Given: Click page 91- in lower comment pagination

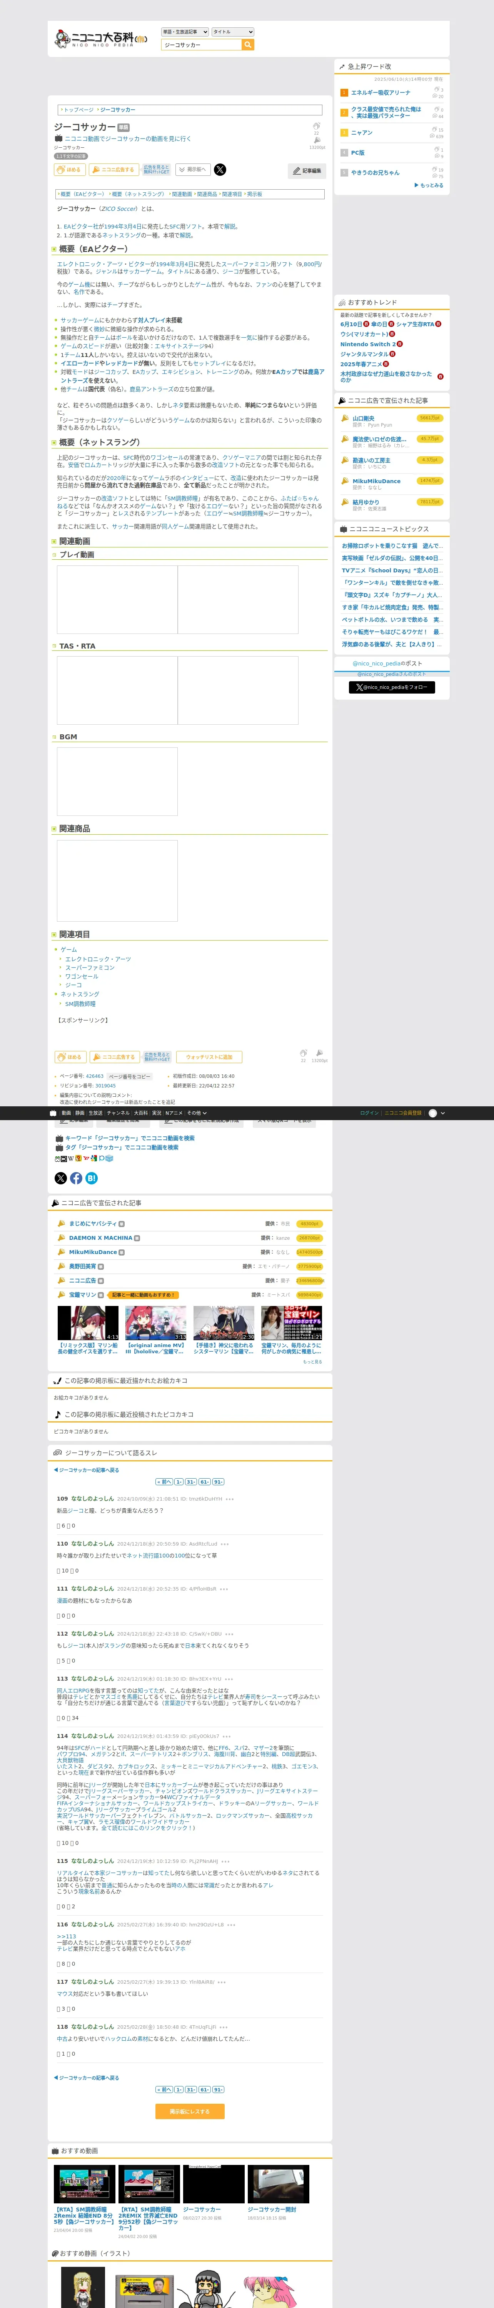Looking at the screenshot, I should [x=218, y=2090].
